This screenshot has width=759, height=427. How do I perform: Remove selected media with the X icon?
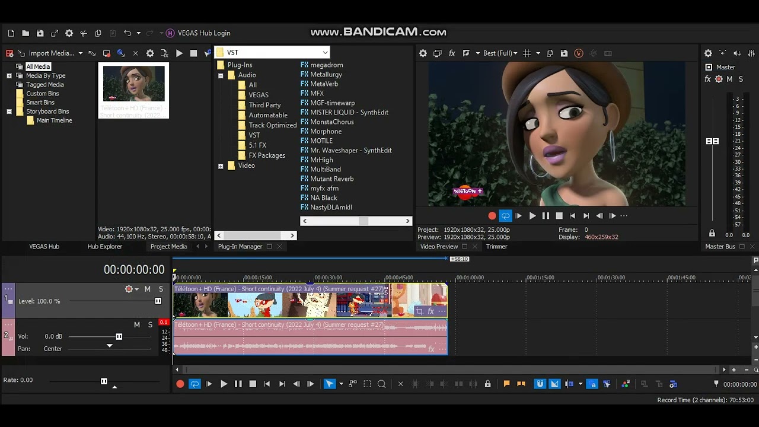pyautogui.click(x=135, y=53)
